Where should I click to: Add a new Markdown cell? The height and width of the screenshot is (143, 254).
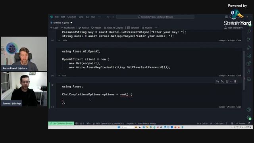tap(68, 28)
